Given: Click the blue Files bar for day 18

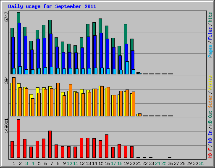Looking at the screenshot, I should 120,63.
